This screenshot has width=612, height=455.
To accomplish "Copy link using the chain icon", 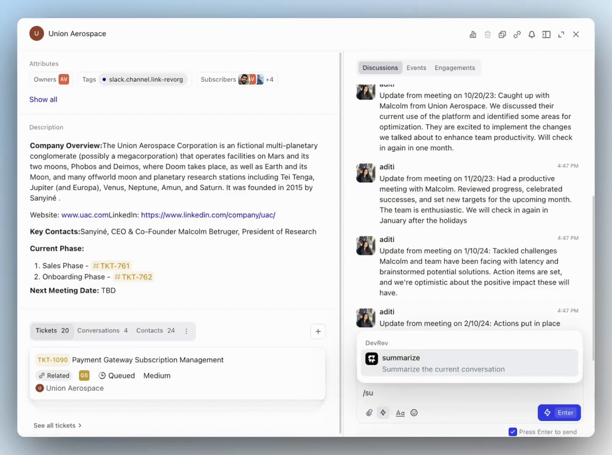I will [517, 34].
